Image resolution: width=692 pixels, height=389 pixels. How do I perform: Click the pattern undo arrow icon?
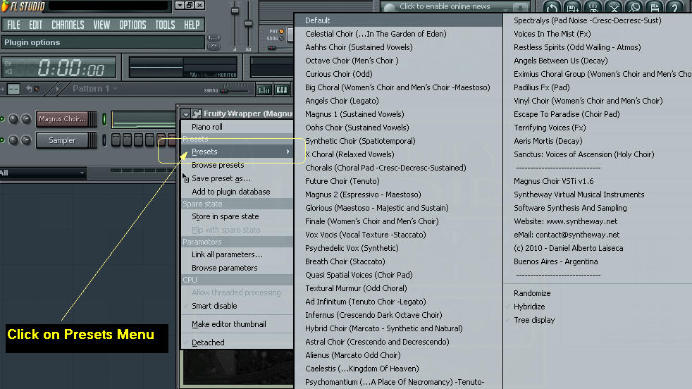tap(29, 89)
